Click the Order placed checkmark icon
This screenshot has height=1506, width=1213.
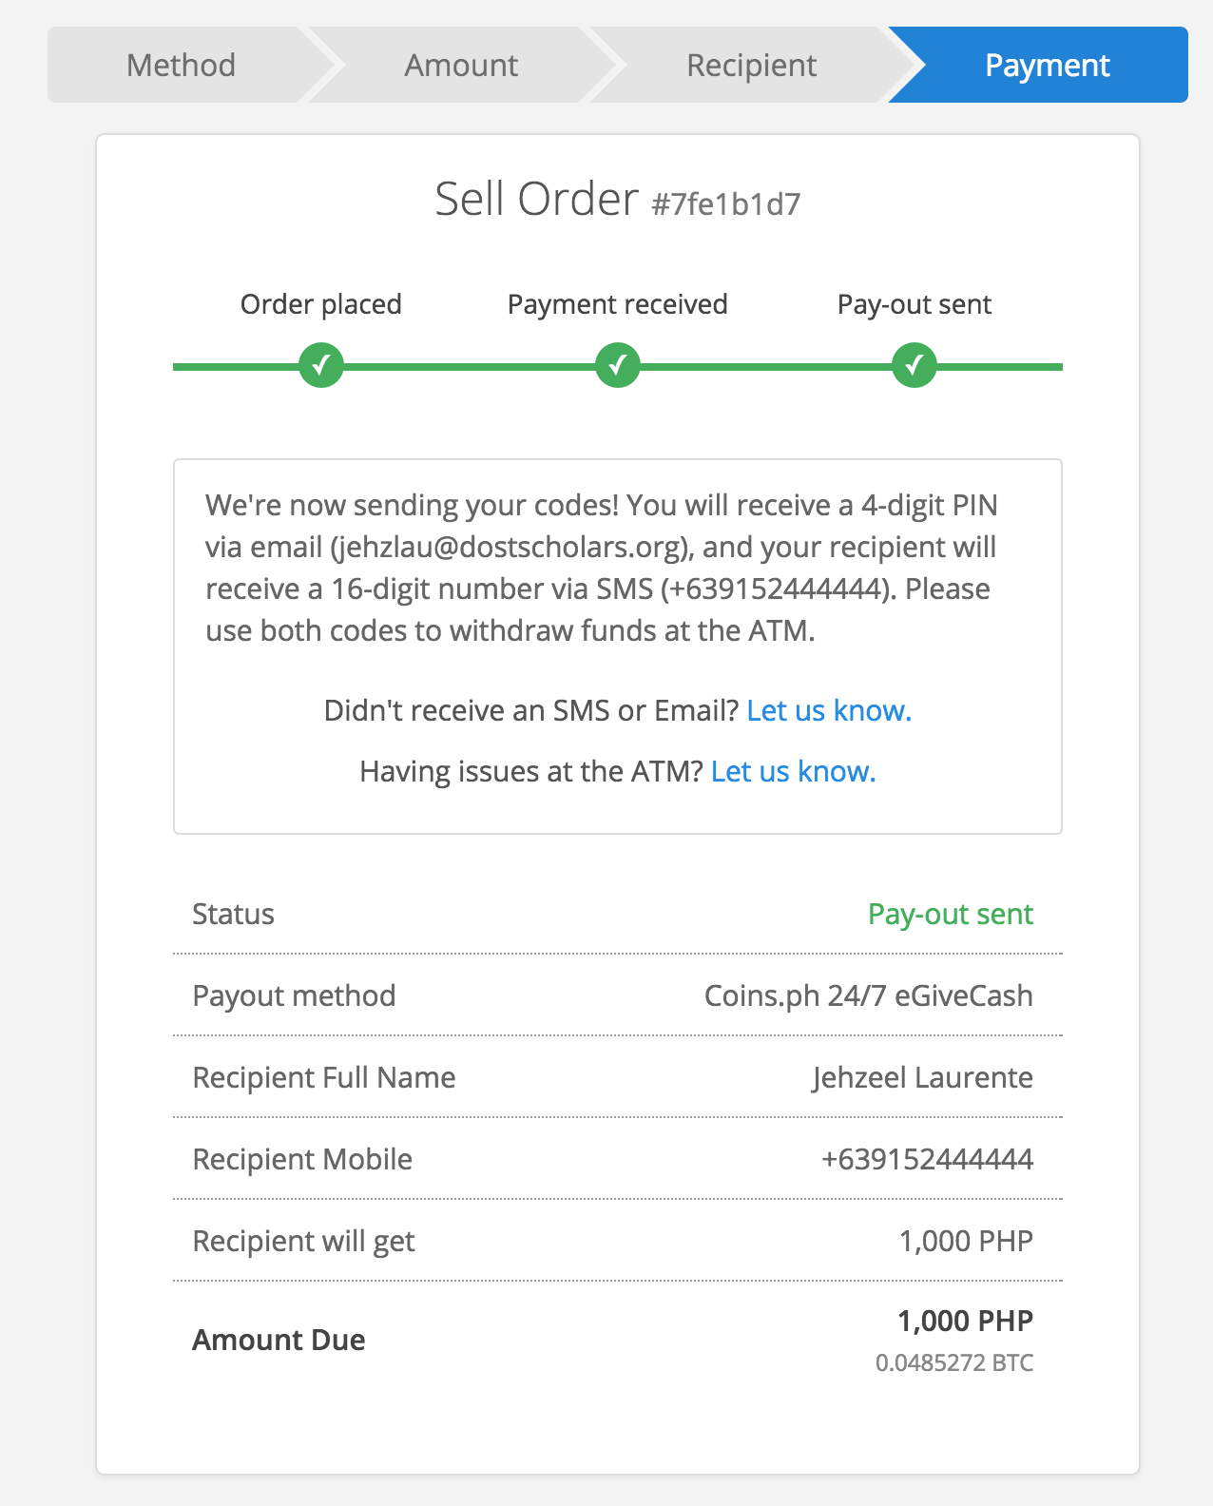pos(321,366)
